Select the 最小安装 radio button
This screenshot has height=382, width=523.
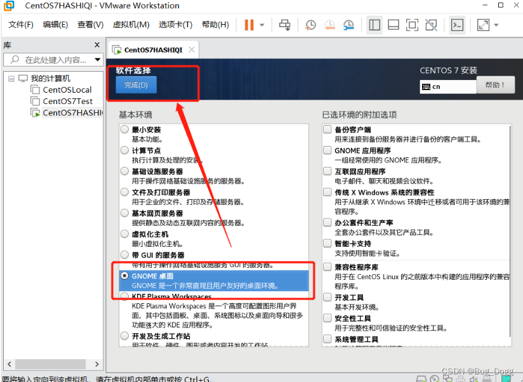point(124,129)
